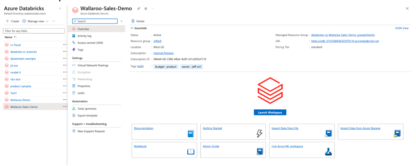Open more options for Test1
The height and width of the screenshot is (166, 416).
[65, 93]
